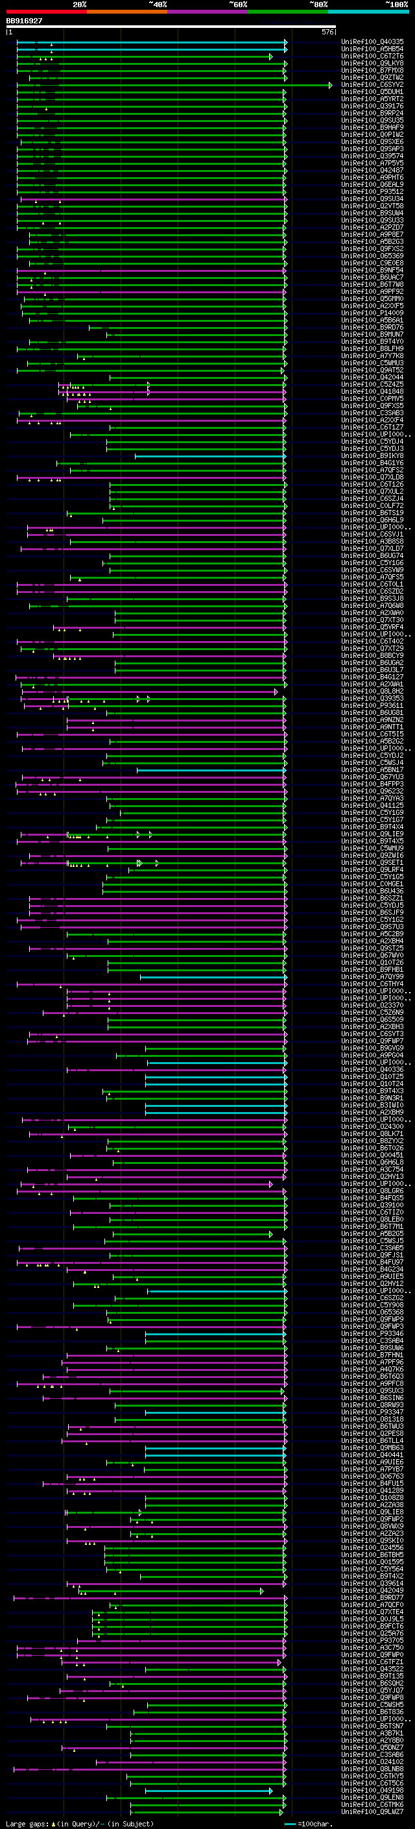415x1829 pixels.
Task: Open hit UniRef100_C6SYV2
Action: [372, 84]
